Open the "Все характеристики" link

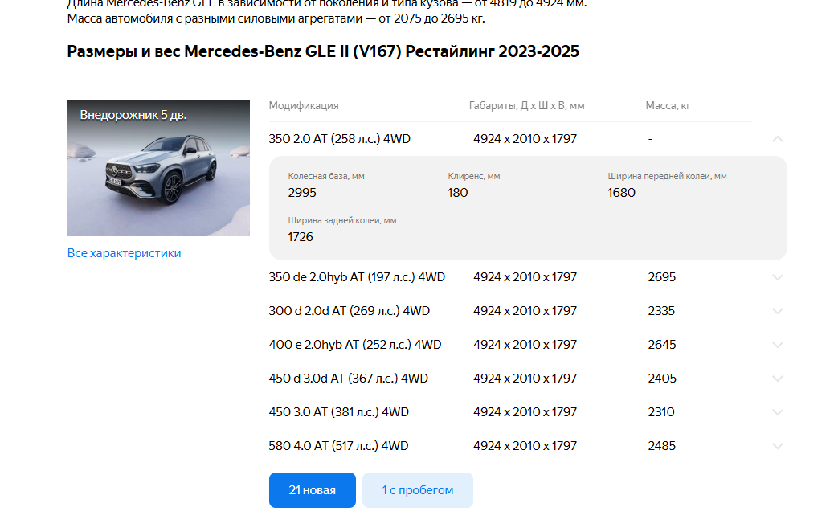click(124, 253)
